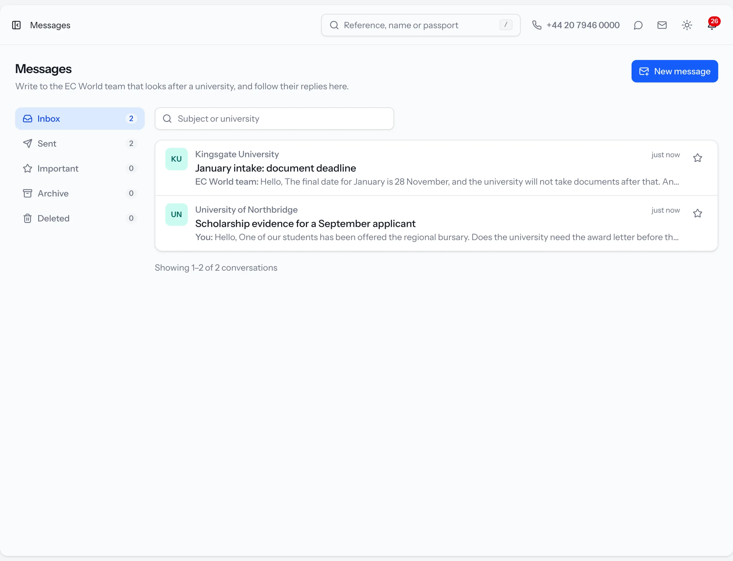The image size is (733, 561).
Task: Toggle light/dark theme sun icon
Action: pos(687,25)
